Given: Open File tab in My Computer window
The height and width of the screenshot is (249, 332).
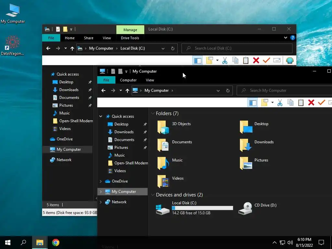Looking at the screenshot, I should coord(106,80).
